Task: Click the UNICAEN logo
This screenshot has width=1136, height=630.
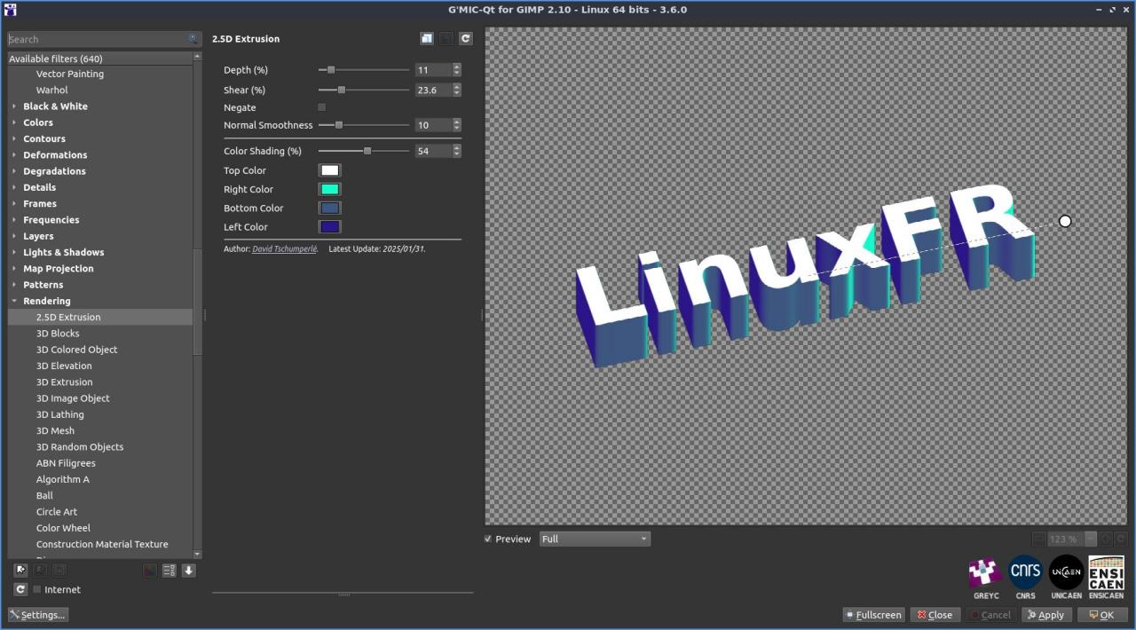Action: [1066, 573]
